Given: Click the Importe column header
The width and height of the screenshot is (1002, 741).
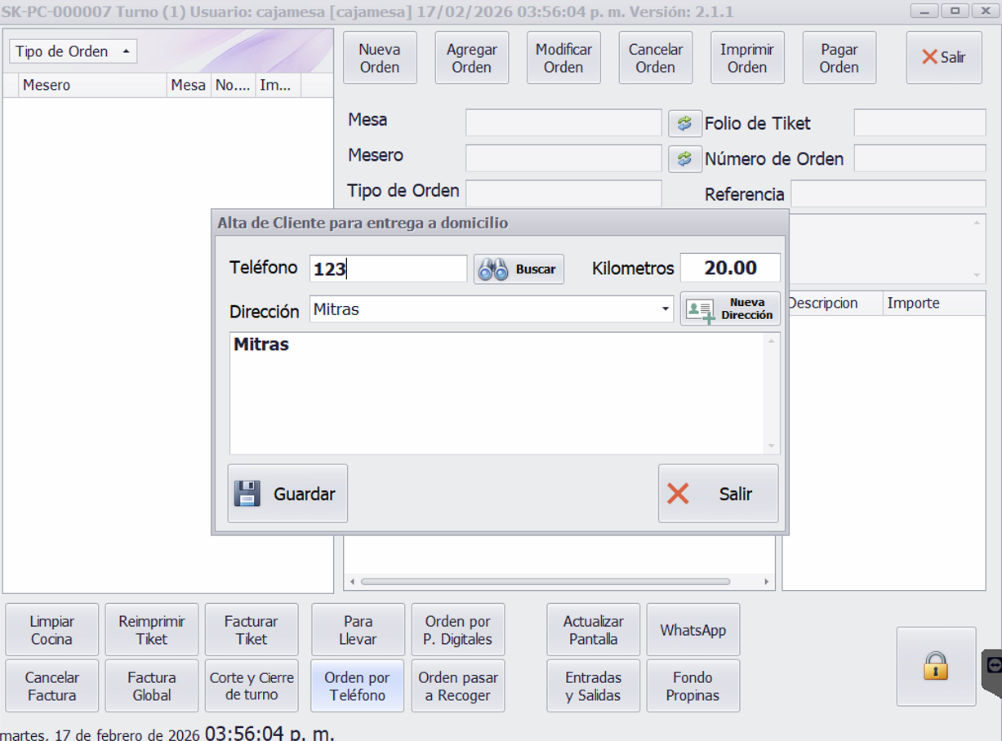Looking at the screenshot, I should (x=913, y=304).
